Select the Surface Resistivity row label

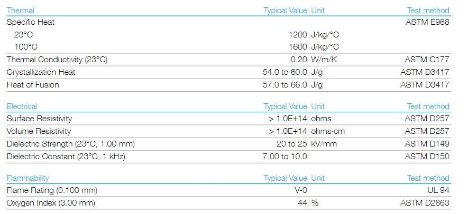(40, 119)
